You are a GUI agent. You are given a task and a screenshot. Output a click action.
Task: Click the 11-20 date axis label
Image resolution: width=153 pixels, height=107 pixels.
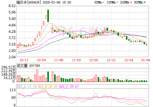(x=76, y=60)
